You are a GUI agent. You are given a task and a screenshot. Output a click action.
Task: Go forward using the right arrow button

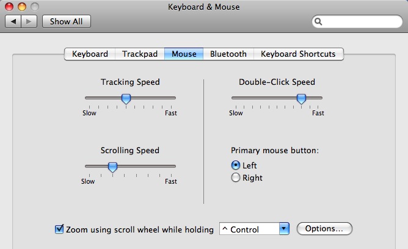29,21
